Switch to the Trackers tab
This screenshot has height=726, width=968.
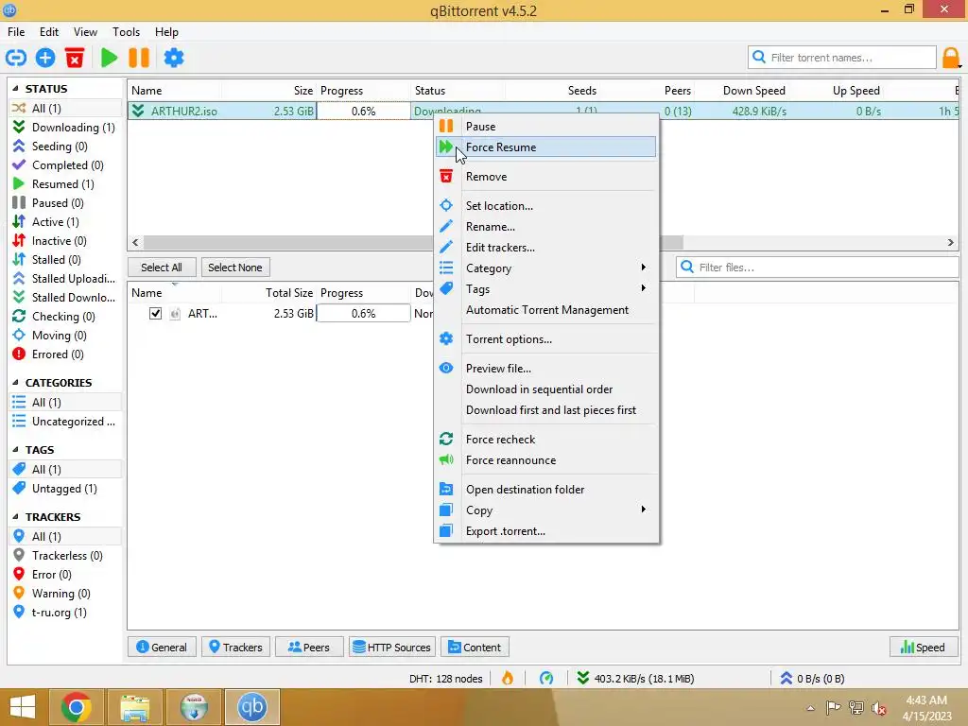click(x=235, y=647)
